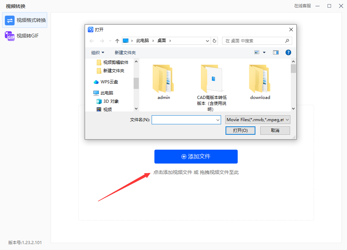Open help via the blue question icon
This screenshot has width=347, height=250.
point(288,52)
